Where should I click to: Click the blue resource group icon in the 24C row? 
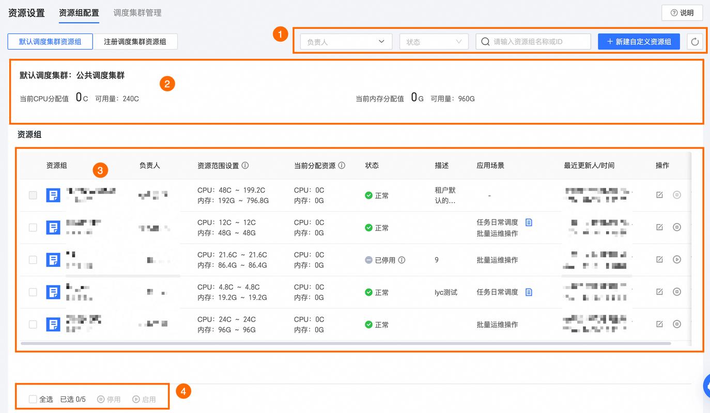pyautogui.click(x=53, y=325)
